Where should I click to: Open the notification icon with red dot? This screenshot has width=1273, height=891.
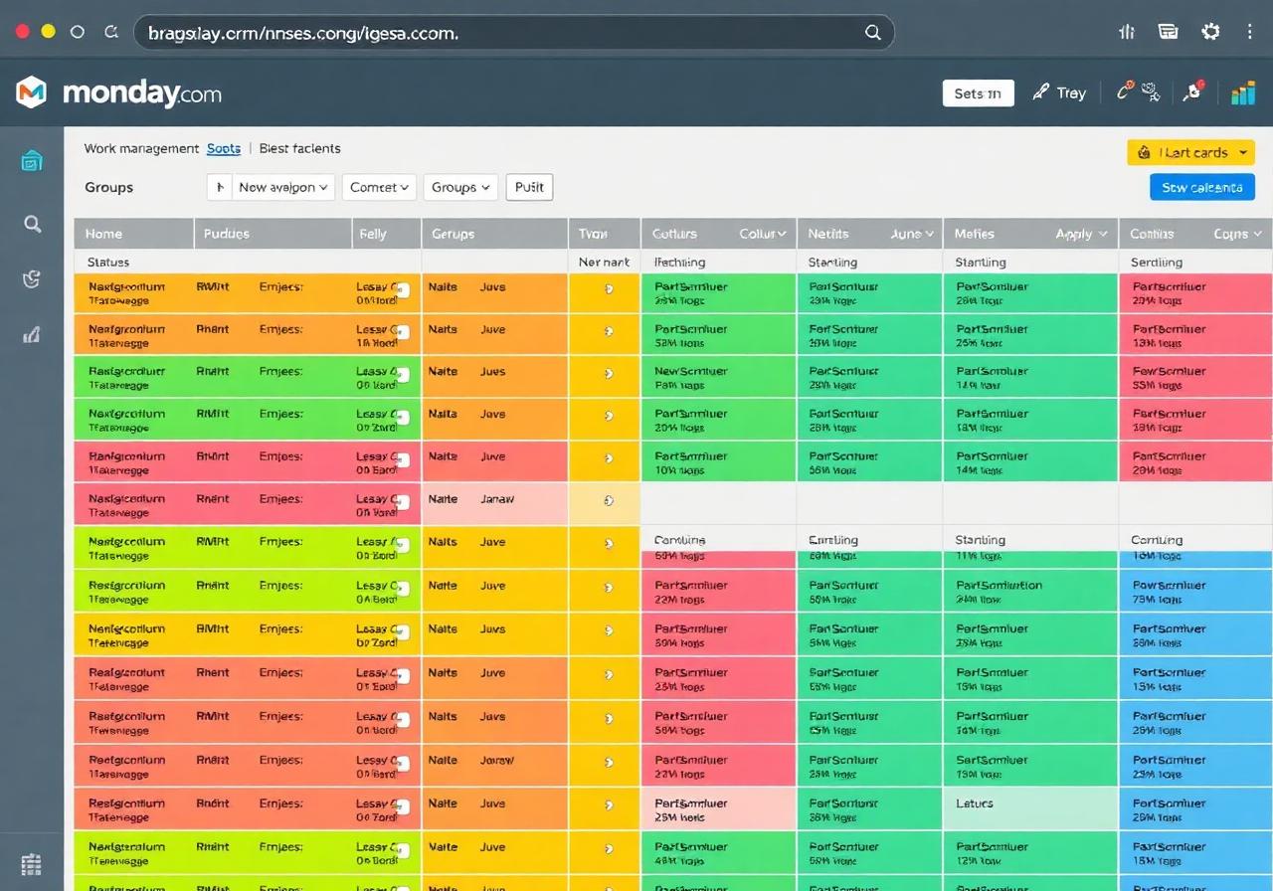[1125, 91]
